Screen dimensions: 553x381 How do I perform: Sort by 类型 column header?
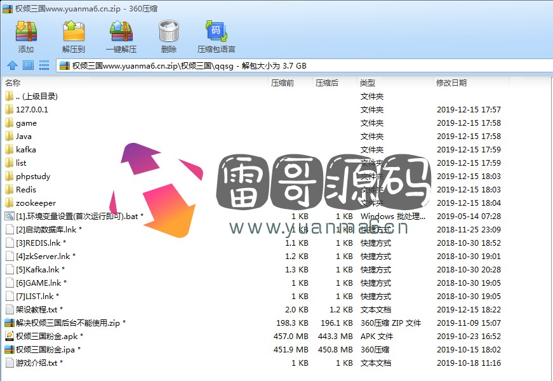(367, 83)
